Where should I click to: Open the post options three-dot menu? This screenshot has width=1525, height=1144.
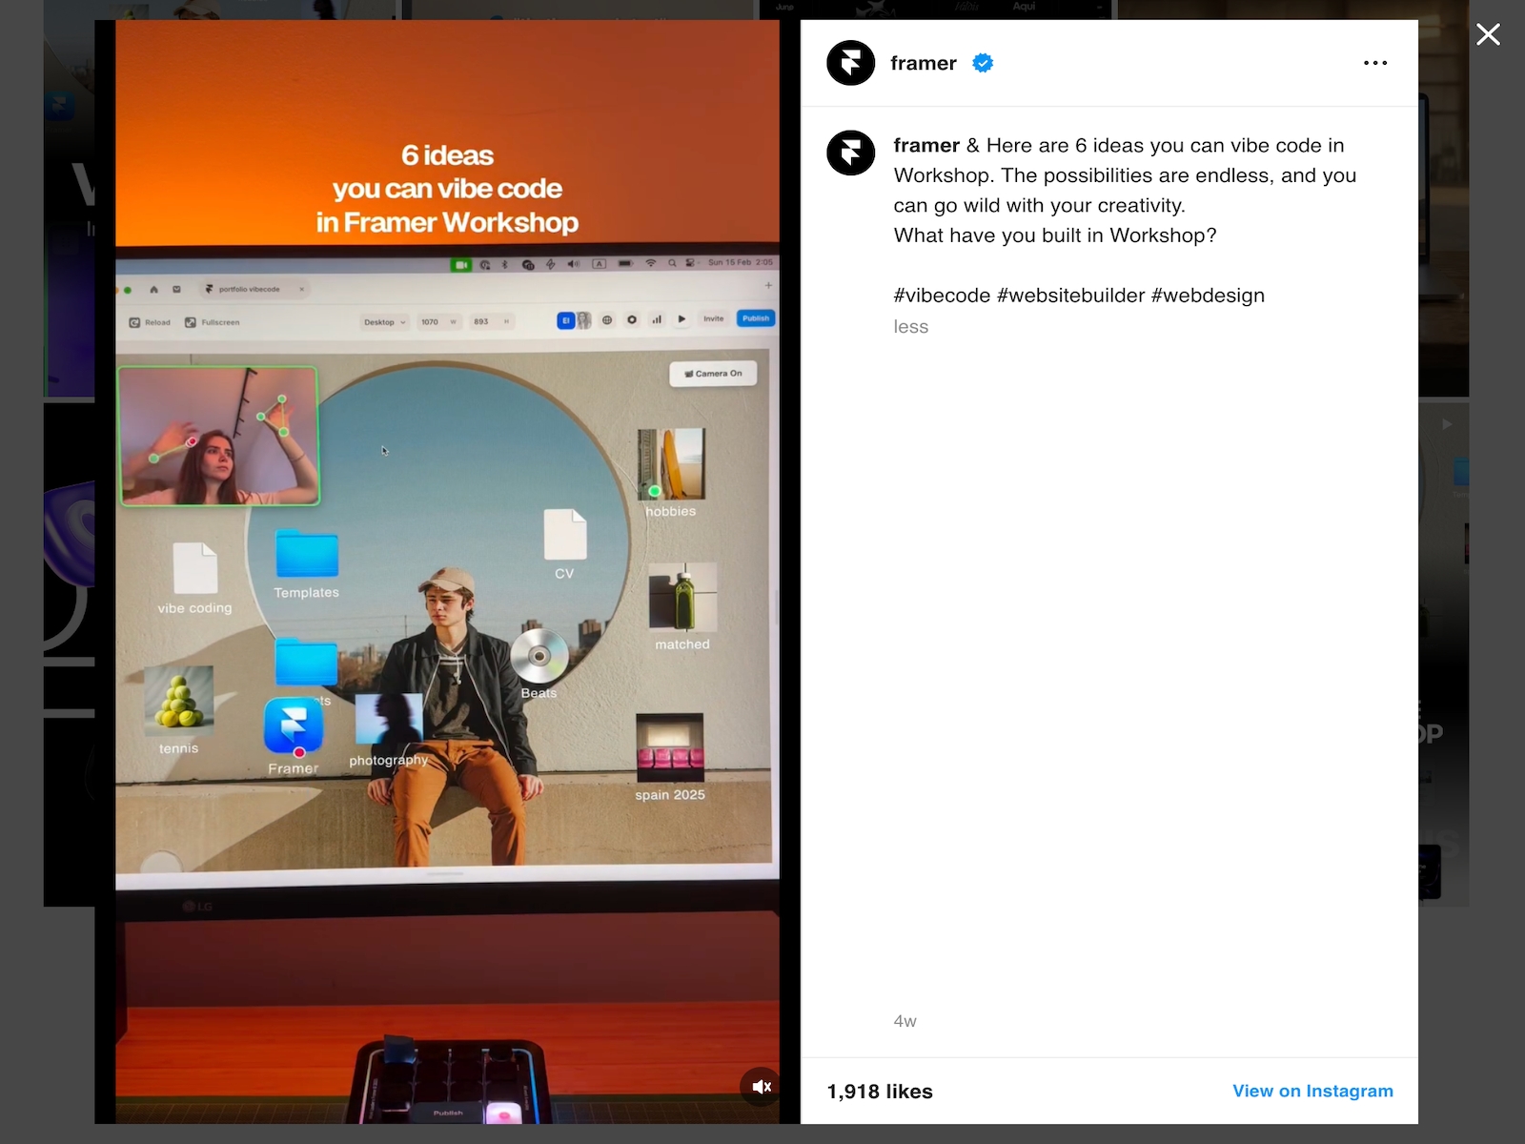coord(1375,63)
